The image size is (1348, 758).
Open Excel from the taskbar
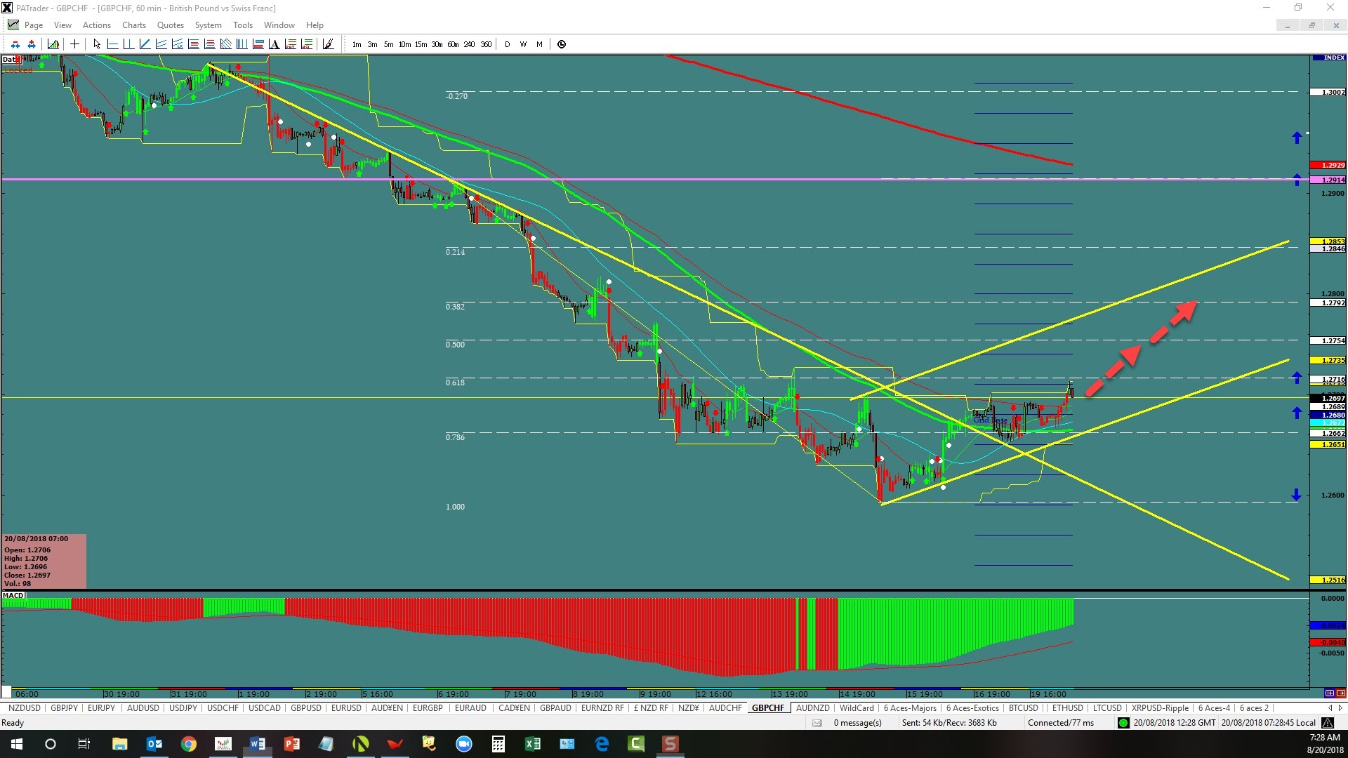(x=533, y=744)
